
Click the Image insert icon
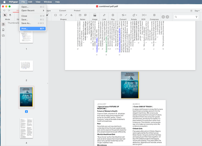tap(95, 15)
